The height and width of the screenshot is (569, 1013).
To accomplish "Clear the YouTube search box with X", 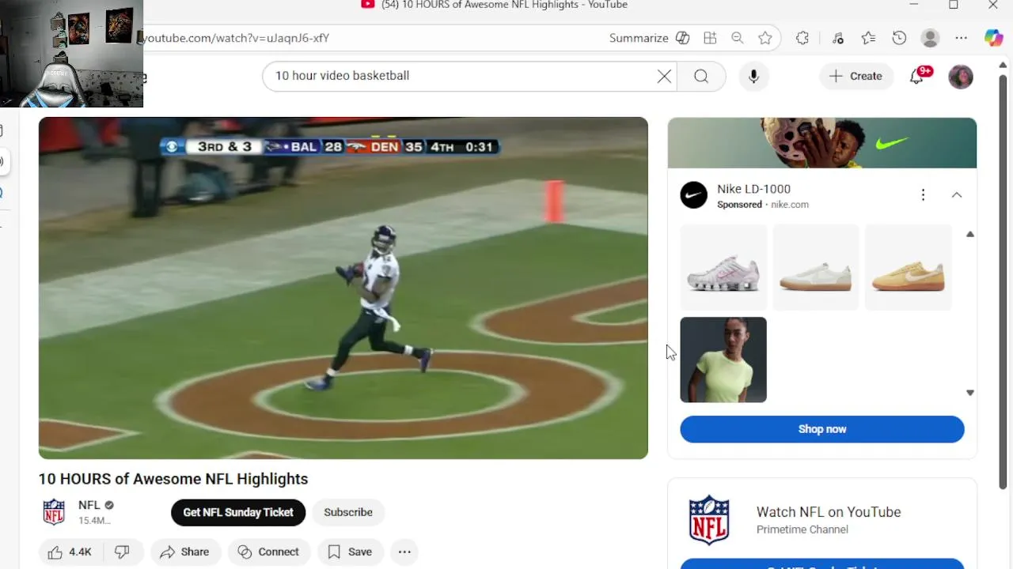I will click(664, 76).
